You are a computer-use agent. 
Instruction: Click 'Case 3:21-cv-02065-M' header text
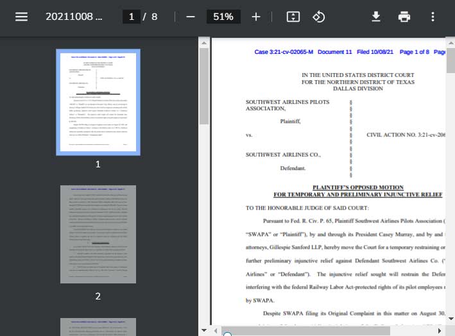(x=284, y=52)
